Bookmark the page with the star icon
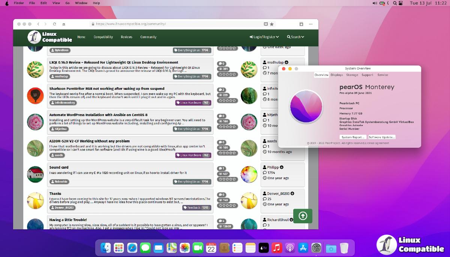Viewport: 450px width, 257px height. tap(272, 24)
